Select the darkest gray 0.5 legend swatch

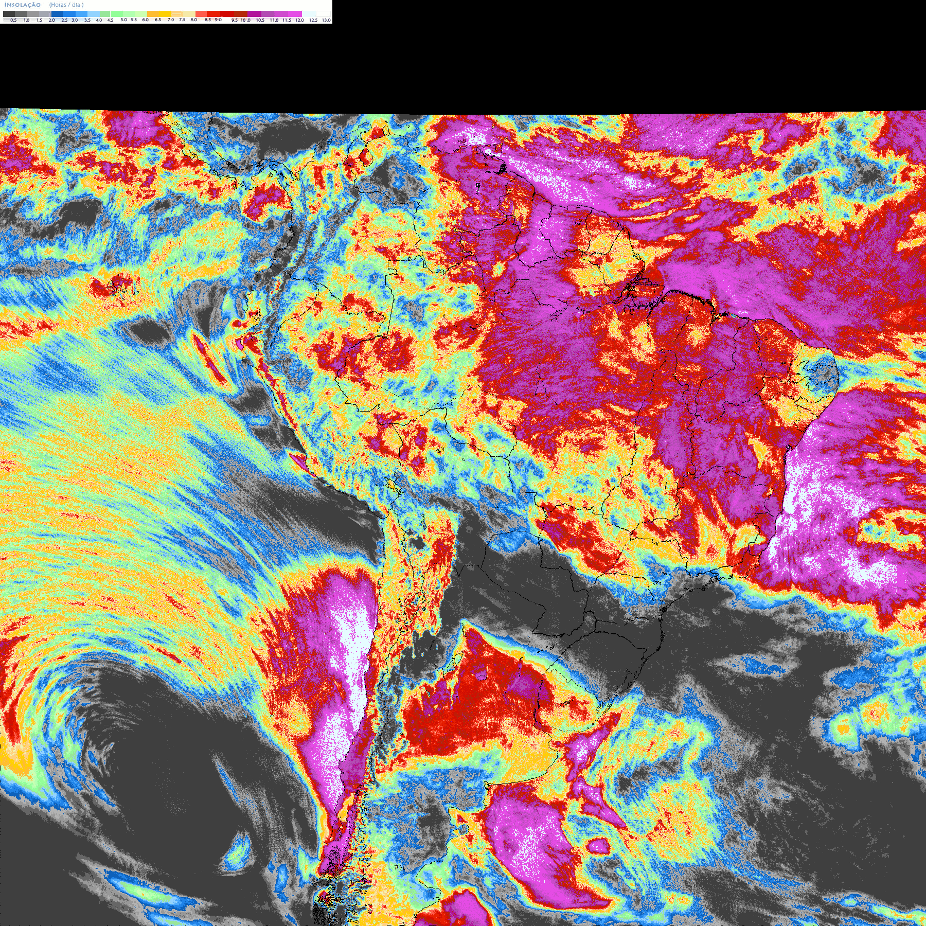9,14
